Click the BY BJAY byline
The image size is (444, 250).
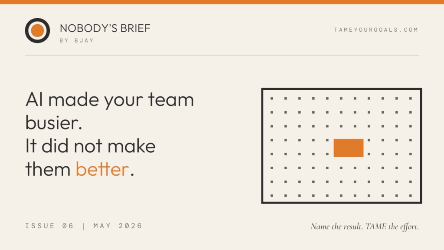76,40
